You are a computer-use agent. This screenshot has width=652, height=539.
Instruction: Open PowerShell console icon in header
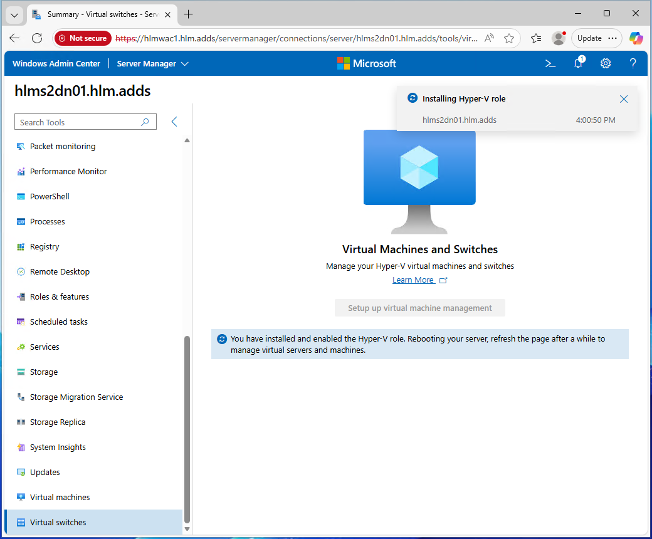point(550,63)
